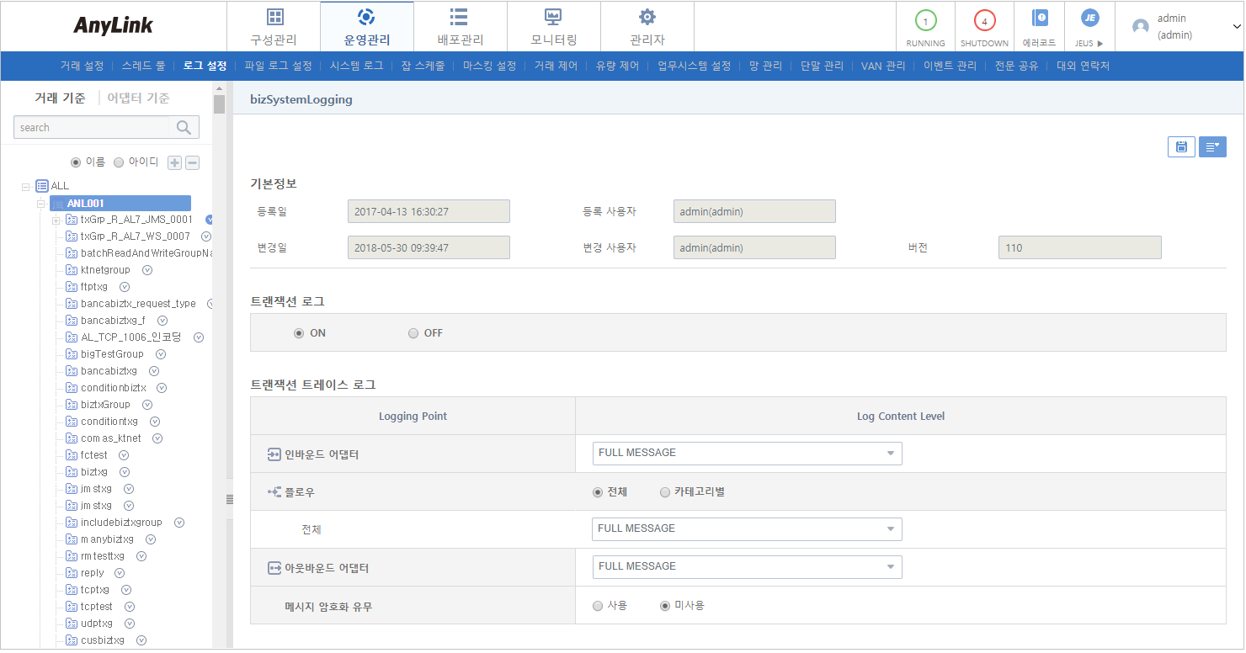Open the 에러코드 book icon
The width and height of the screenshot is (1246, 653).
(1040, 19)
